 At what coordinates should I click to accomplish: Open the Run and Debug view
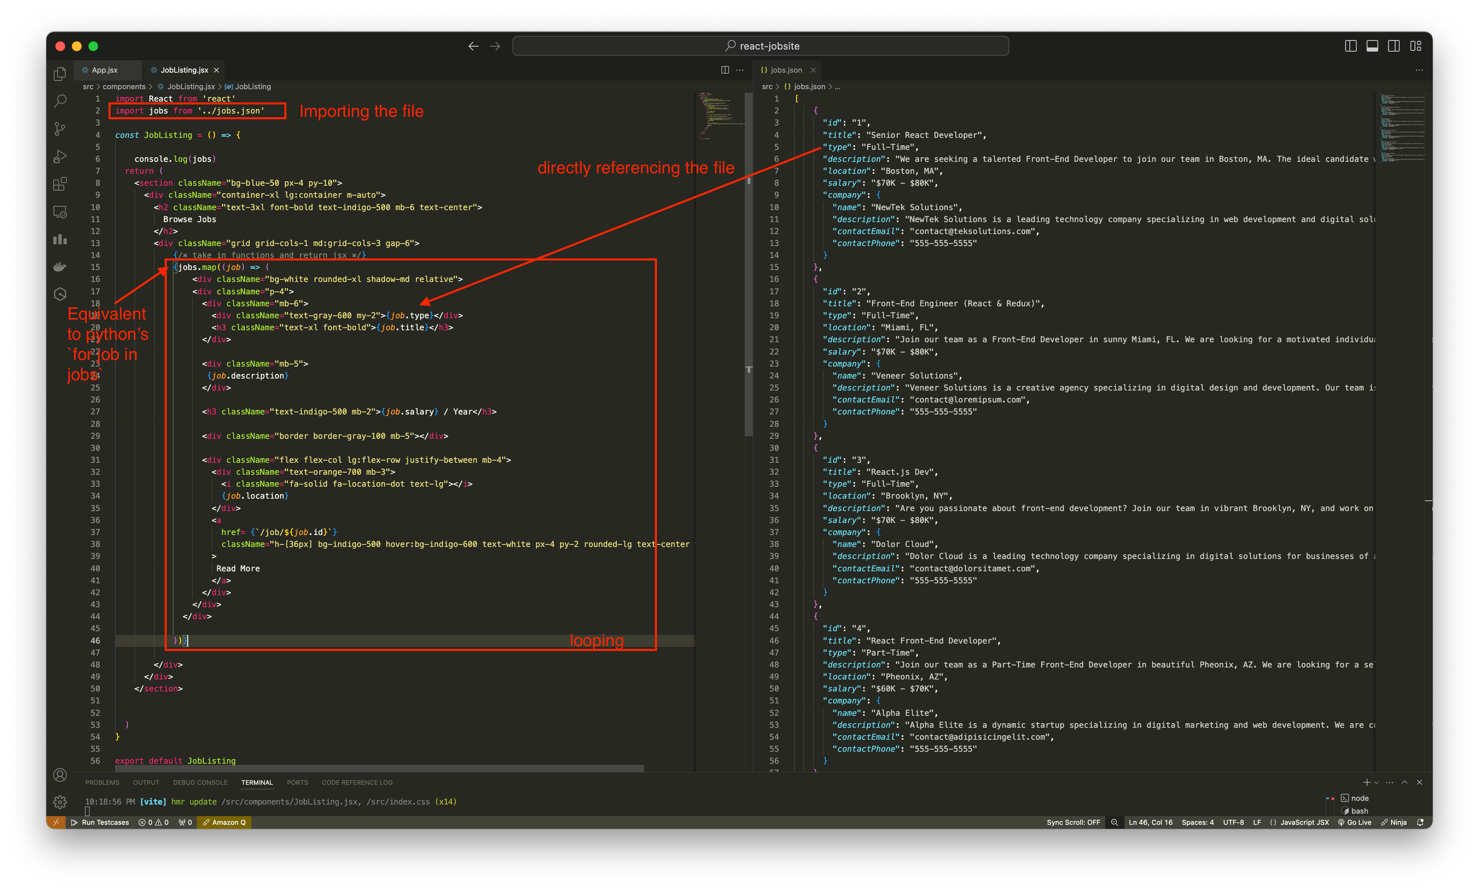[60, 156]
